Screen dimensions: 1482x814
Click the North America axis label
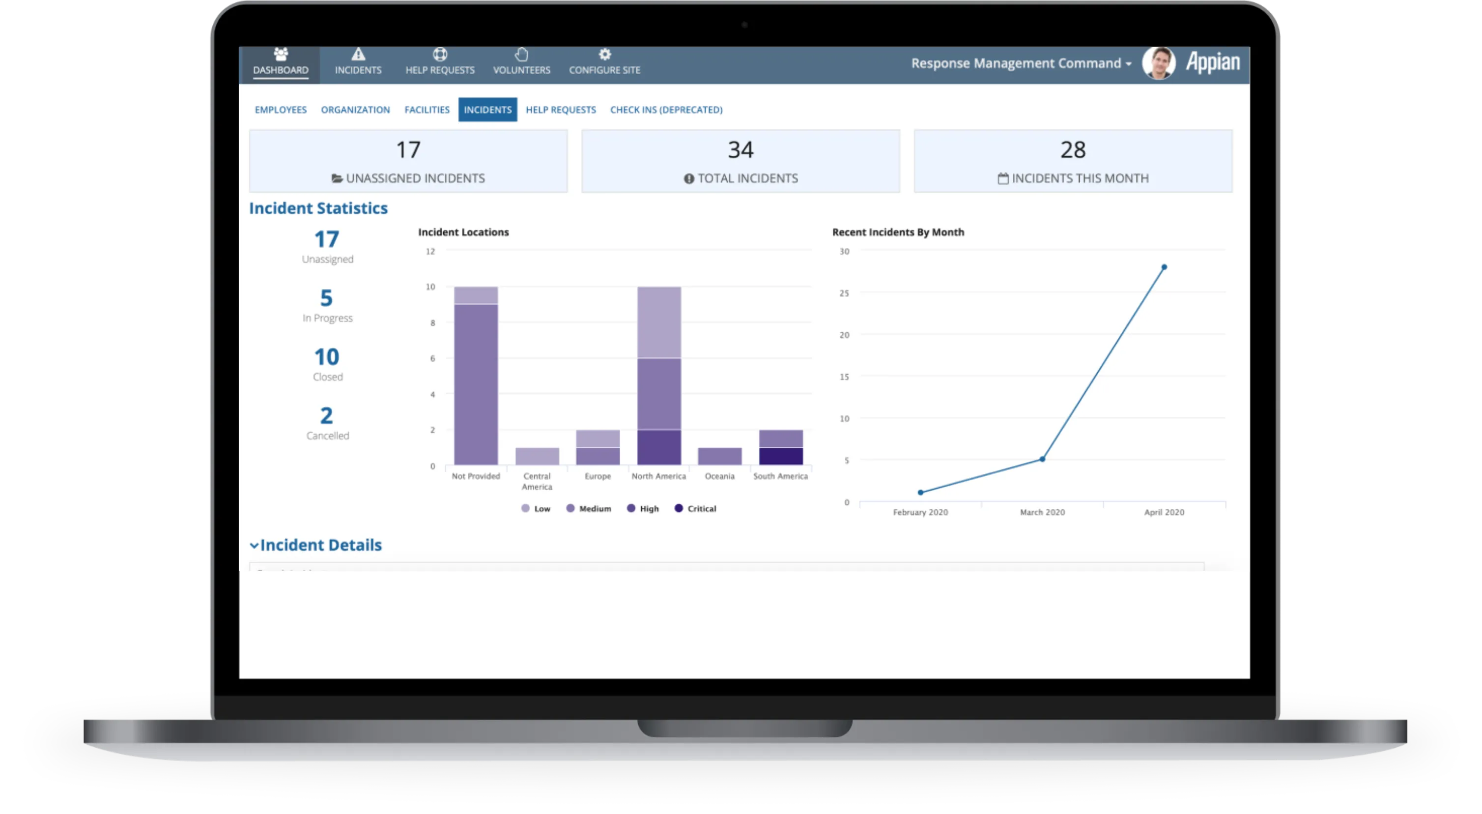click(659, 476)
